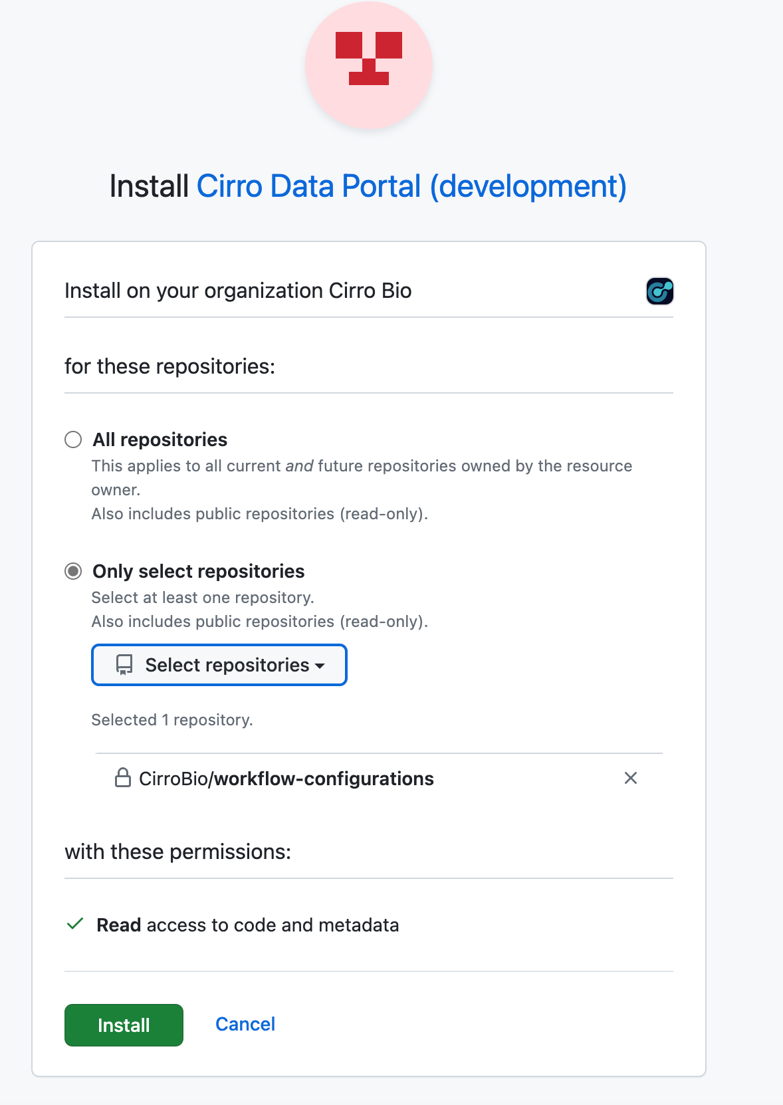The image size is (783, 1105).
Task: Click the 'for these repositories:' heading
Action: pyautogui.click(x=169, y=366)
